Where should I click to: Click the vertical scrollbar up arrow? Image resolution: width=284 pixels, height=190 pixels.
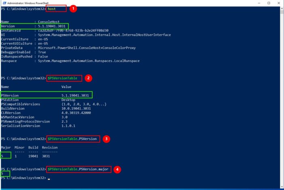click(282, 8)
